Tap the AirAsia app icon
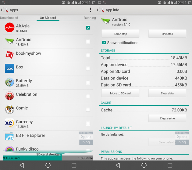The image size is (192, 170). (10, 28)
